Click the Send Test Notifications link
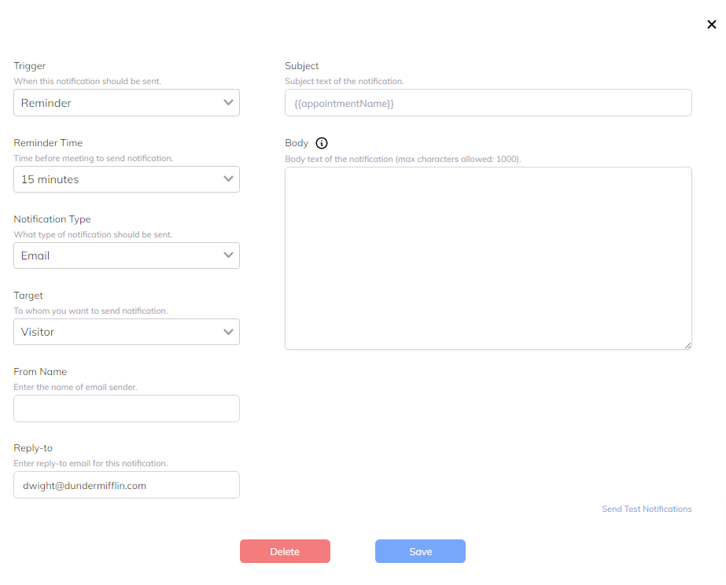This screenshot has height=585, width=726. point(647,509)
